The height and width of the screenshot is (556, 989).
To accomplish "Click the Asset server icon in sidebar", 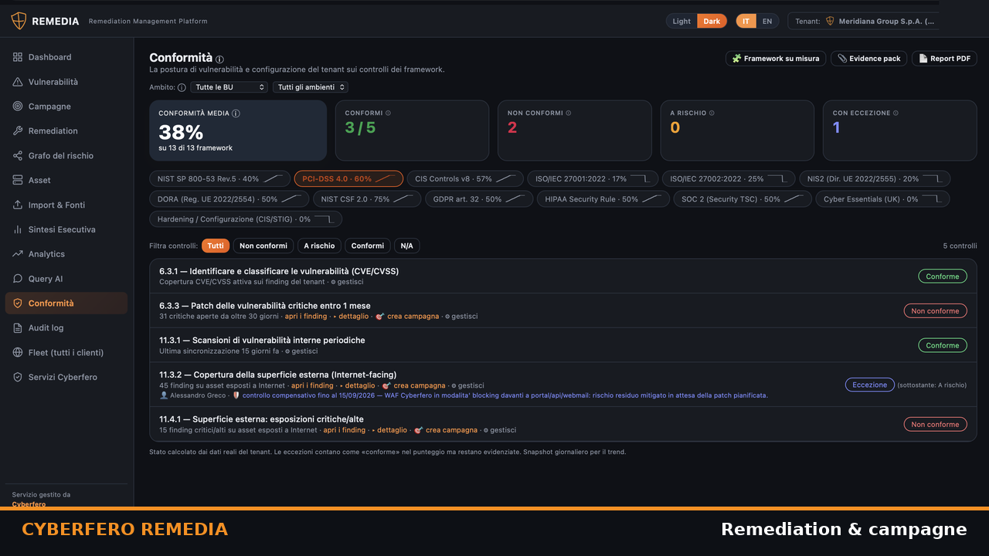I will (x=18, y=180).
